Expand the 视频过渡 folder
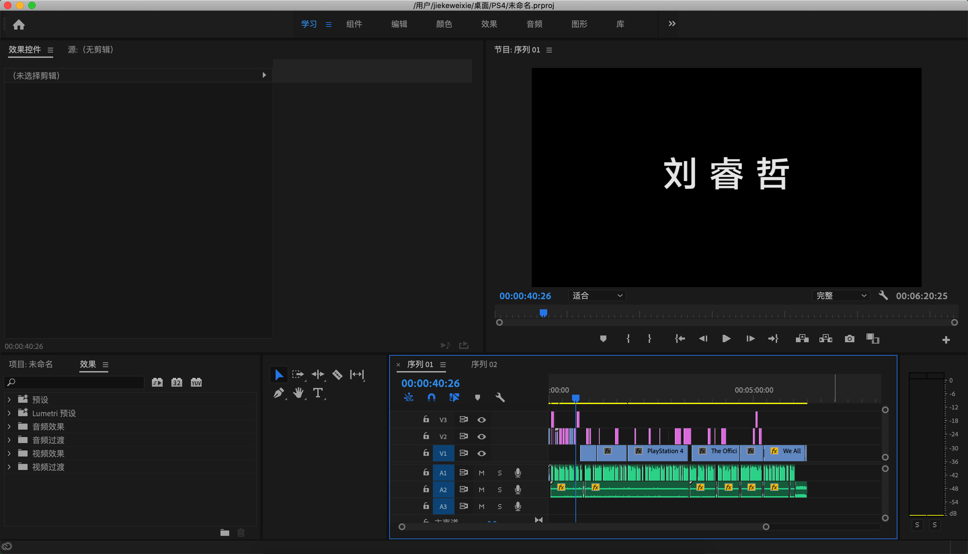Viewport: 968px width, 554px height. coord(9,467)
